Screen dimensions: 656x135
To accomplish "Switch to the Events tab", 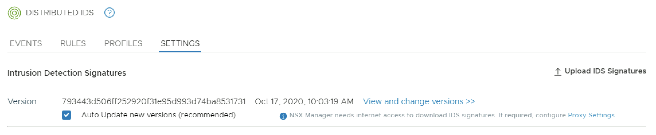I will [x=26, y=43].
